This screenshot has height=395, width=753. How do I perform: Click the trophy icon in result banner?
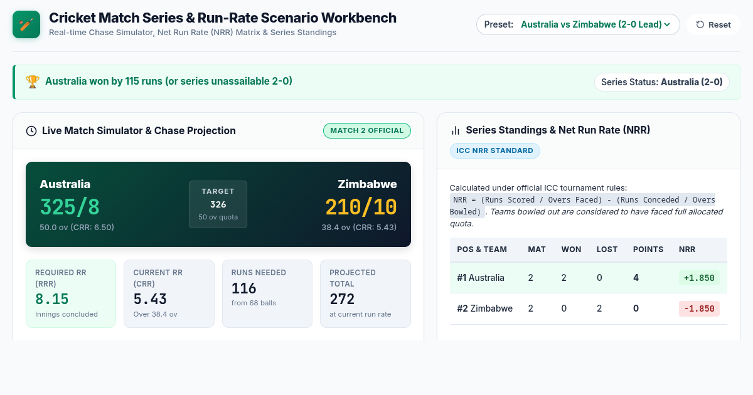(x=32, y=82)
